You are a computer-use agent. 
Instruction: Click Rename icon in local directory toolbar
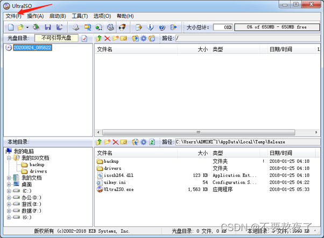pos(124,142)
